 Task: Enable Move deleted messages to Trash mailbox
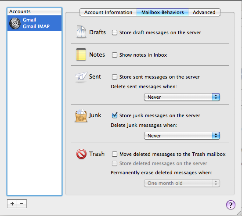115,154
